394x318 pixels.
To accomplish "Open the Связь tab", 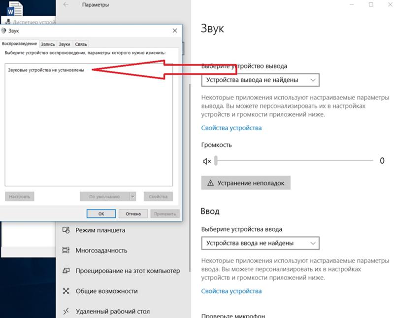I will pyautogui.click(x=81, y=44).
